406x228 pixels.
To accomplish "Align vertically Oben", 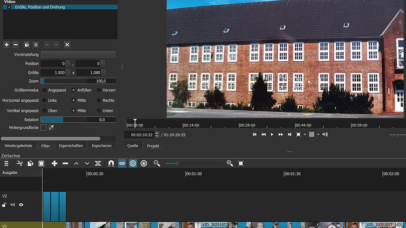I will tap(44, 111).
